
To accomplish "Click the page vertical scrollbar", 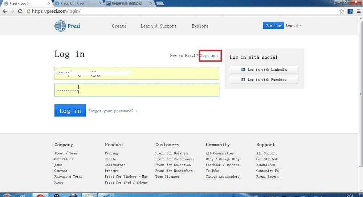I will point(360,93).
